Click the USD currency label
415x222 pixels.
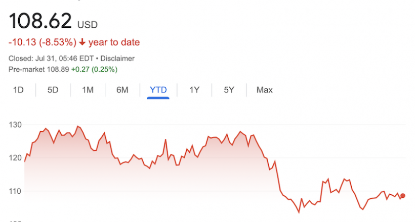point(88,25)
